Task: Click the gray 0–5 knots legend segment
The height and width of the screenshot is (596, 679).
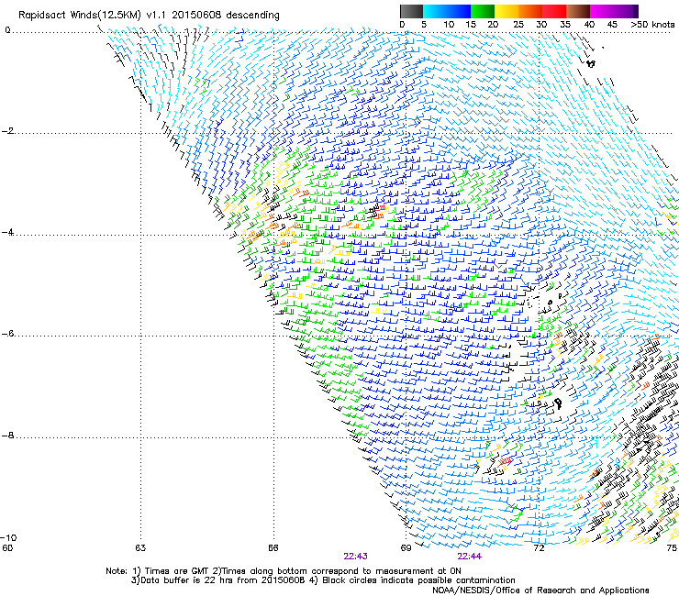Action: tap(411, 11)
